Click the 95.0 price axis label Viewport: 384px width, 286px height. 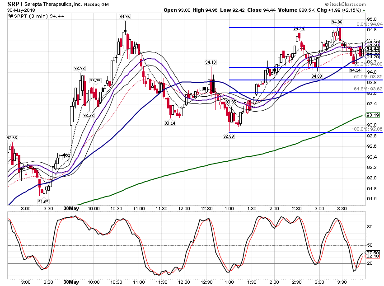click(x=371, y=19)
